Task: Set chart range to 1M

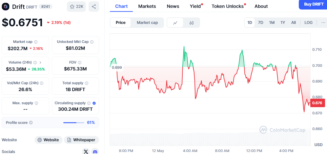Action: 272,23
